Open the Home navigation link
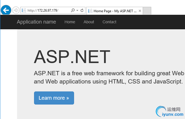This screenshot has width=185, height=119. pyautogui.click(x=70, y=22)
